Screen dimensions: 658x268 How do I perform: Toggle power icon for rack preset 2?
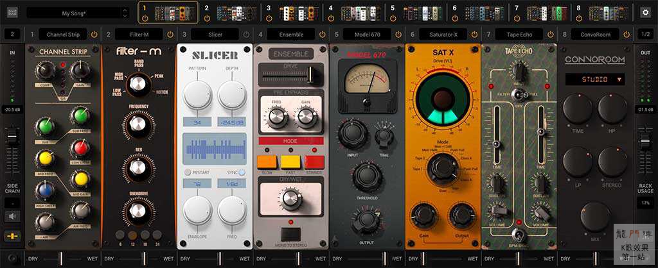point(207,19)
